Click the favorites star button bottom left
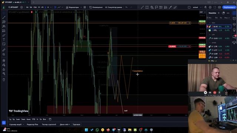 click(x=4, y=123)
